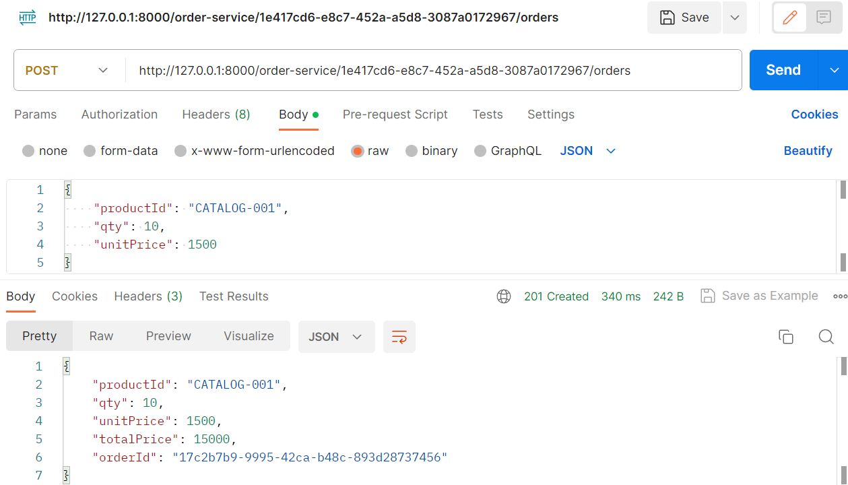Viewport: 848px width, 485px height.
Task: Open the comments speech bubble icon
Action: (x=824, y=18)
